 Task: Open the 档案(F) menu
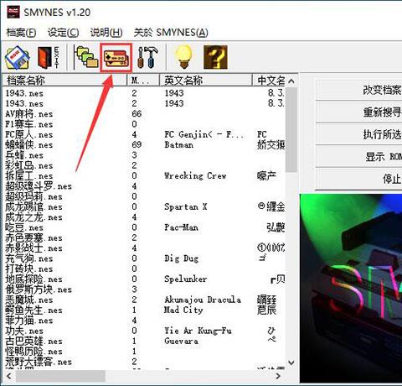point(21,33)
